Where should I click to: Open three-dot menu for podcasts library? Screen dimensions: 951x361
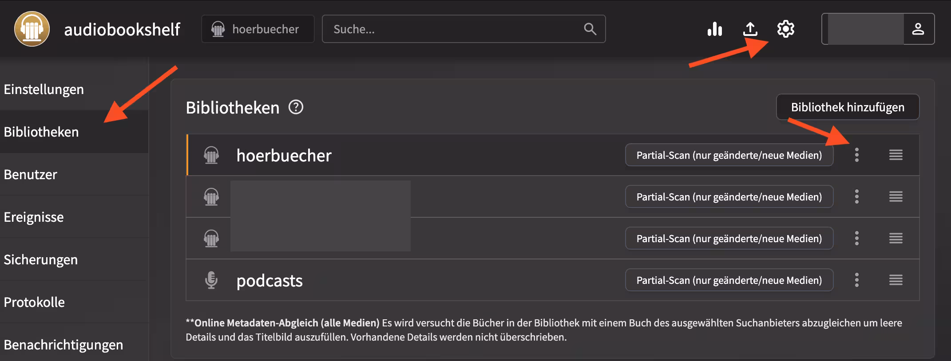coord(856,280)
